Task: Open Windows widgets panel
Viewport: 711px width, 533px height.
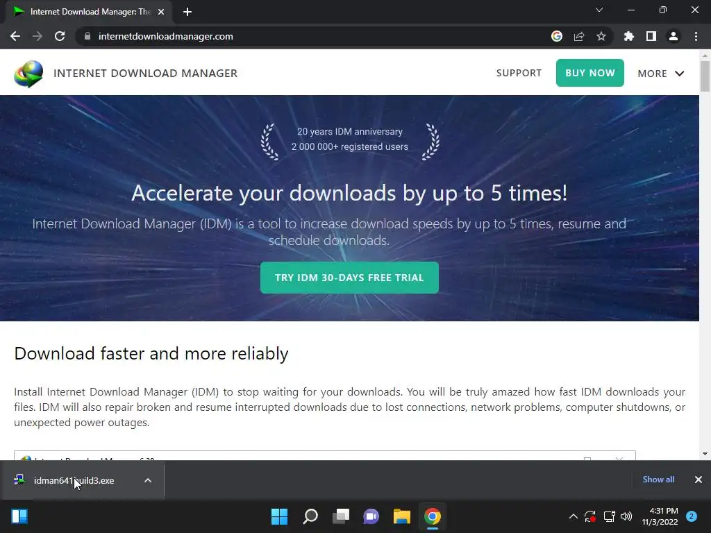Action: click(19, 516)
